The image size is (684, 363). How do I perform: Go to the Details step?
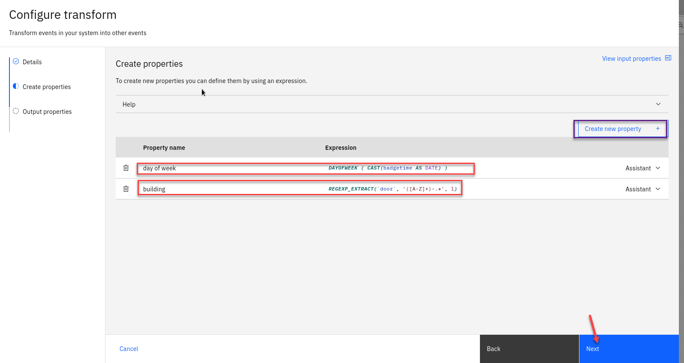pos(32,62)
